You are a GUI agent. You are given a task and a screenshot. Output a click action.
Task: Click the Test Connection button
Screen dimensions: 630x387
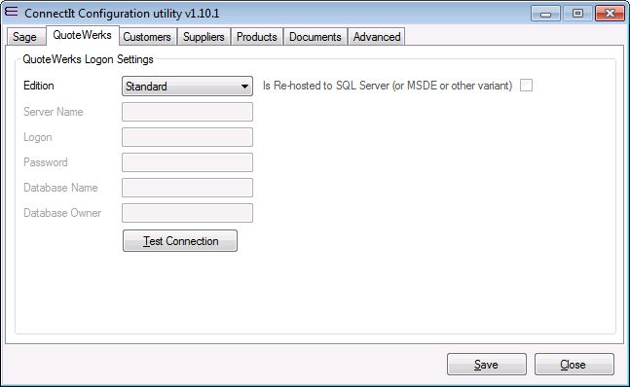point(180,240)
